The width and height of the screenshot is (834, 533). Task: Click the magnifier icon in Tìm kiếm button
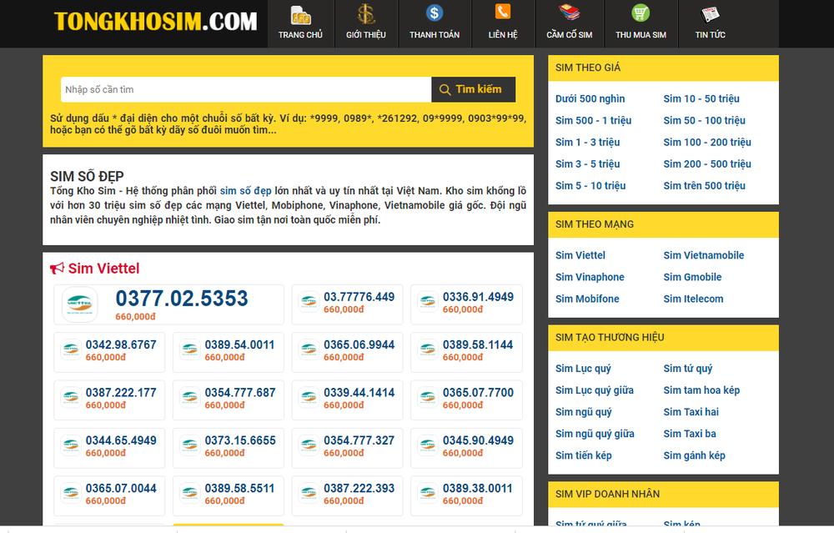pos(445,90)
